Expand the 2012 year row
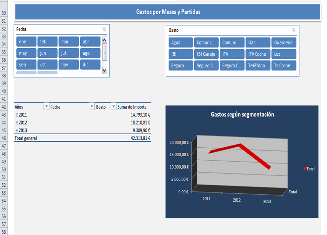 click(x=17, y=123)
